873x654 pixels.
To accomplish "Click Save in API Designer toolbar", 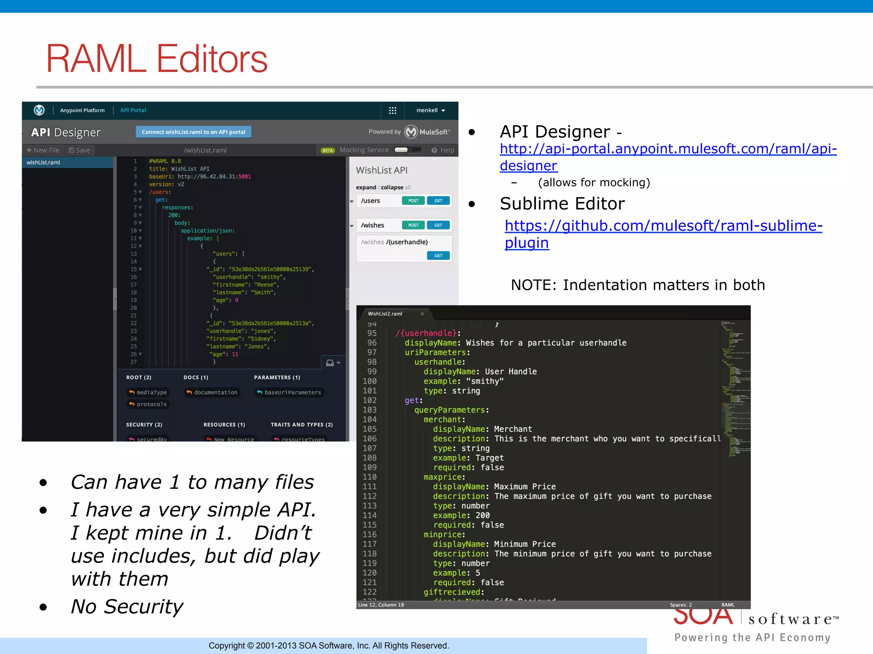I will [x=80, y=150].
